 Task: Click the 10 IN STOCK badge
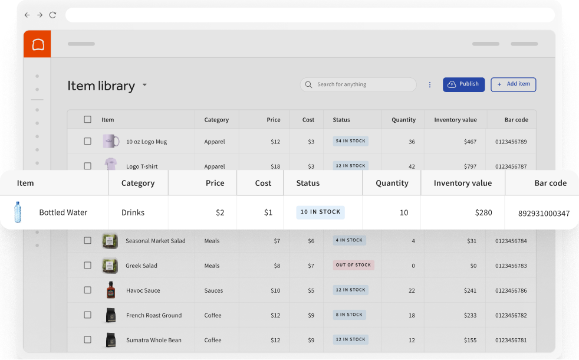(x=320, y=212)
